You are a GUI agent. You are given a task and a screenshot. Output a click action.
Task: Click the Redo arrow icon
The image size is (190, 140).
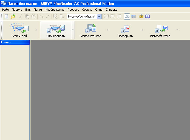[48, 16]
